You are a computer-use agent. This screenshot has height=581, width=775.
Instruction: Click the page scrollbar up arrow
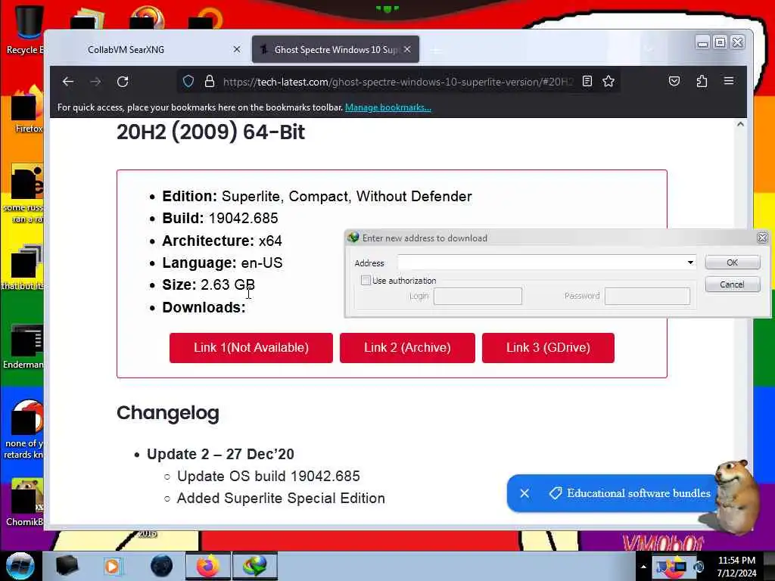pos(740,125)
